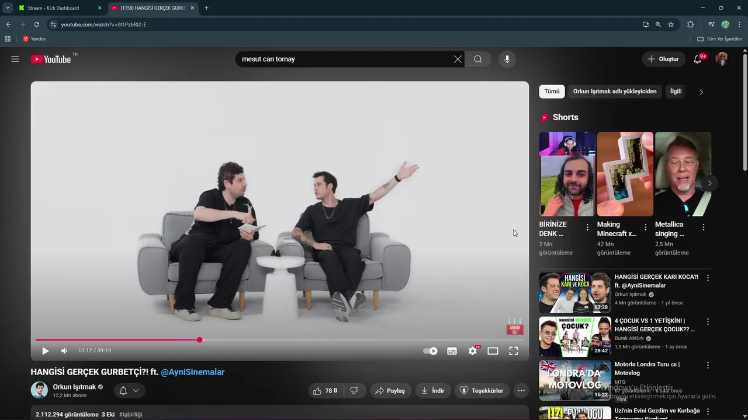This screenshot has width=748, height=420.
Task: Open Tüm Yer İşaretleri folder
Action: click(x=720, y=39)
